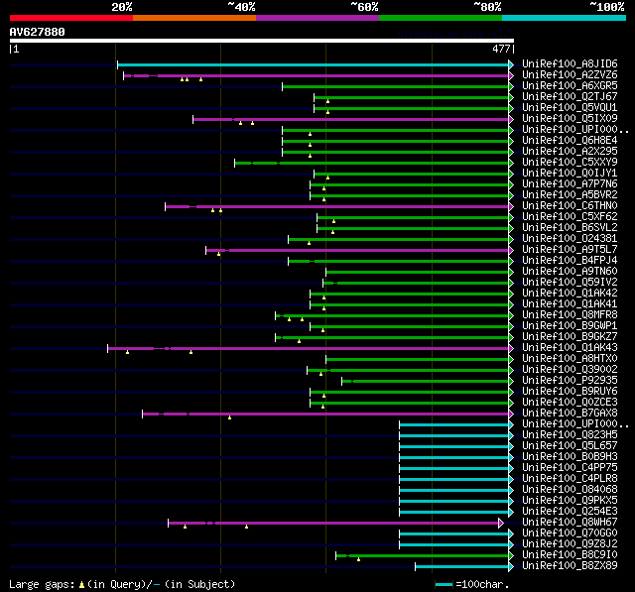This screenshot has height=592, width=635.
Task: Open hit UniRef100_A6XGR5
Action: [570, 86]
